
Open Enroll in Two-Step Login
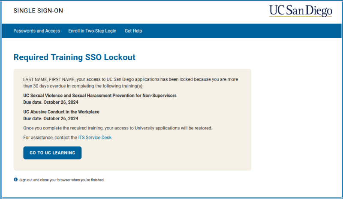(92, 31)
